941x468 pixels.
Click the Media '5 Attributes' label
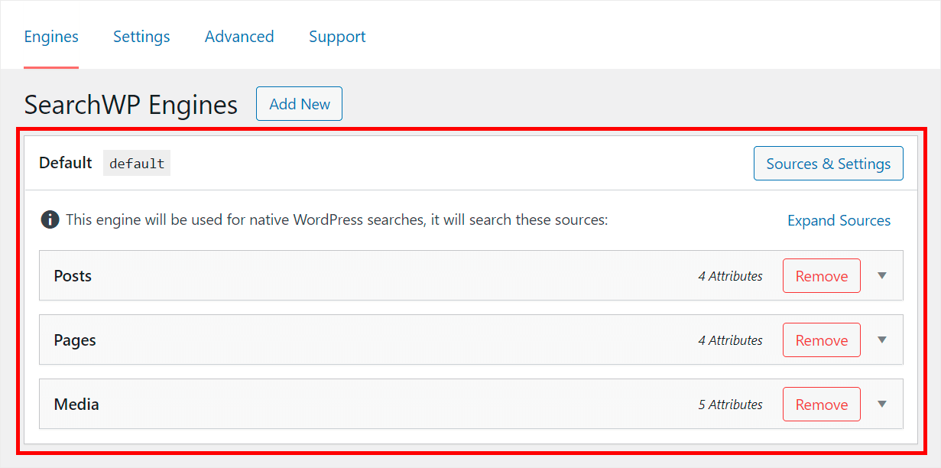click(730, 405)
